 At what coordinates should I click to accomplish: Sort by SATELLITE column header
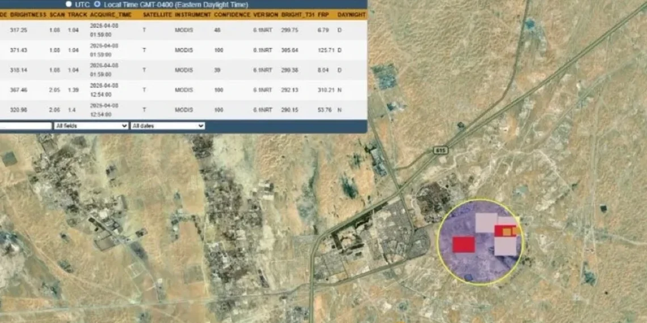click(x=157, y=14)
